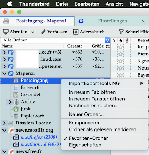
Task: Click the ..ee.fr account mail icon
Action: click(11, 52)
